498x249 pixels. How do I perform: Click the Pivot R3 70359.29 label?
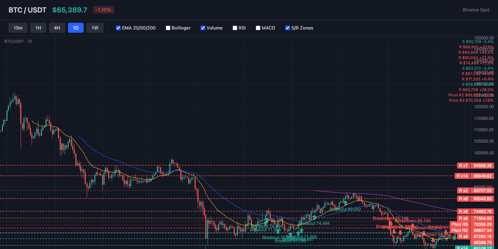(472, 224)
